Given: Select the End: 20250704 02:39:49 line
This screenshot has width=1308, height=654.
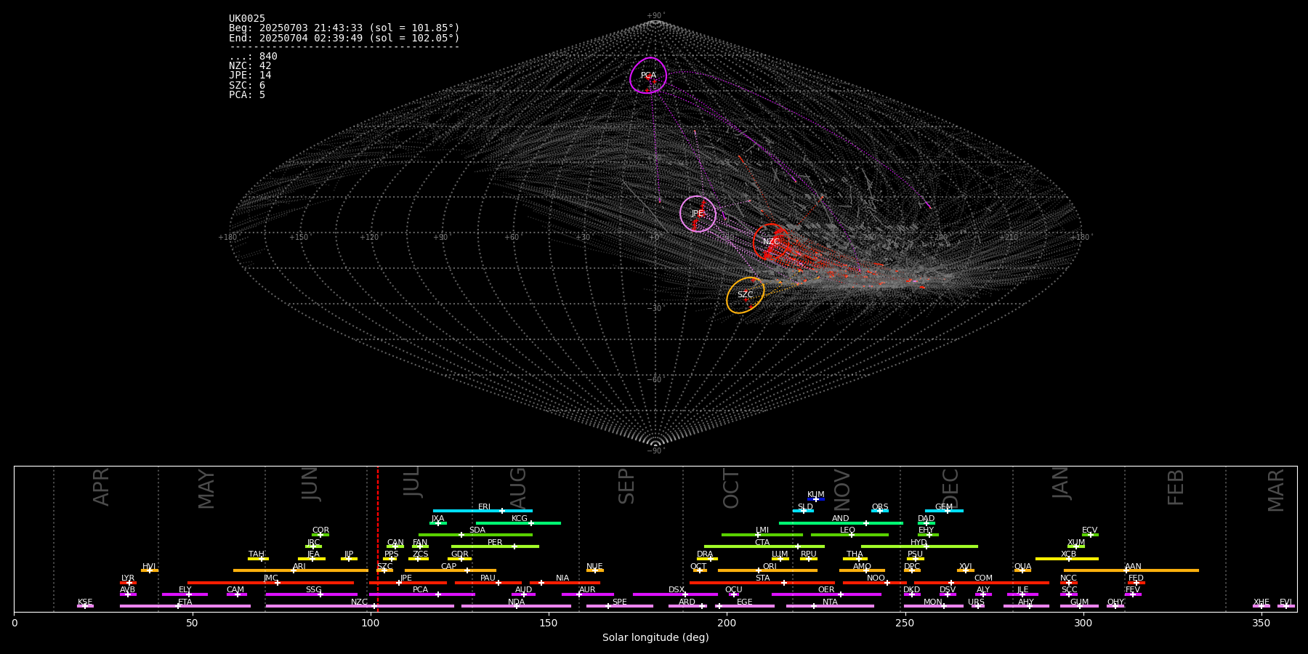Looking at the screenshot, I should [x=344, y=38].
